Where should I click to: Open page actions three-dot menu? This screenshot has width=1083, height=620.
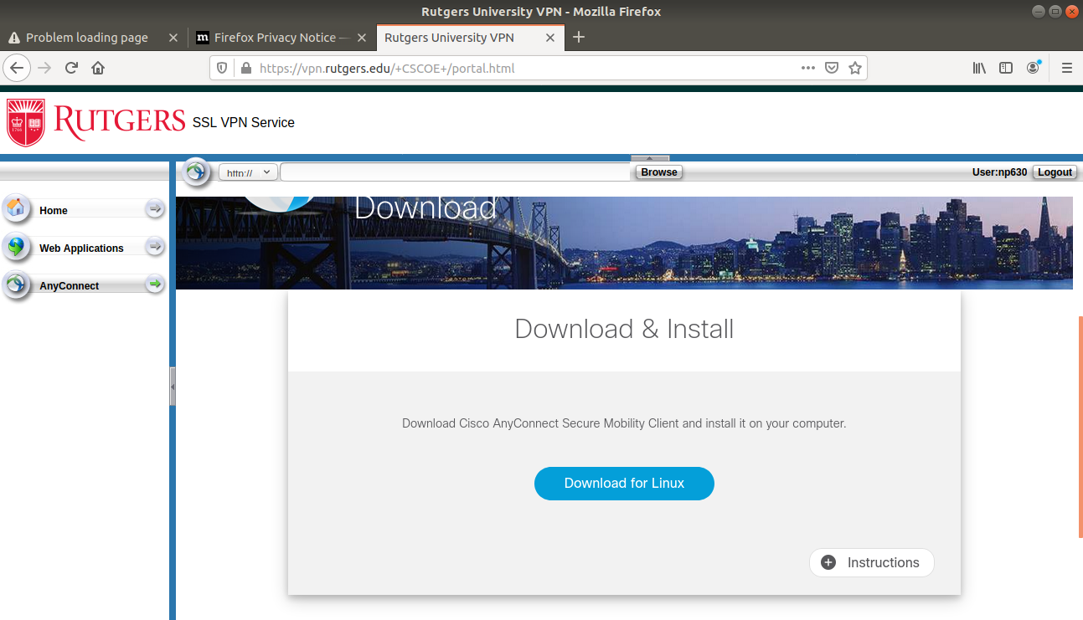pos(808,68)
